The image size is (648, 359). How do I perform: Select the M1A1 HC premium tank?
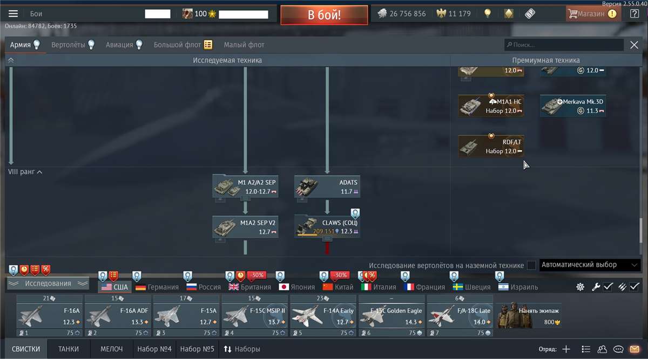(x=491, y=106)
